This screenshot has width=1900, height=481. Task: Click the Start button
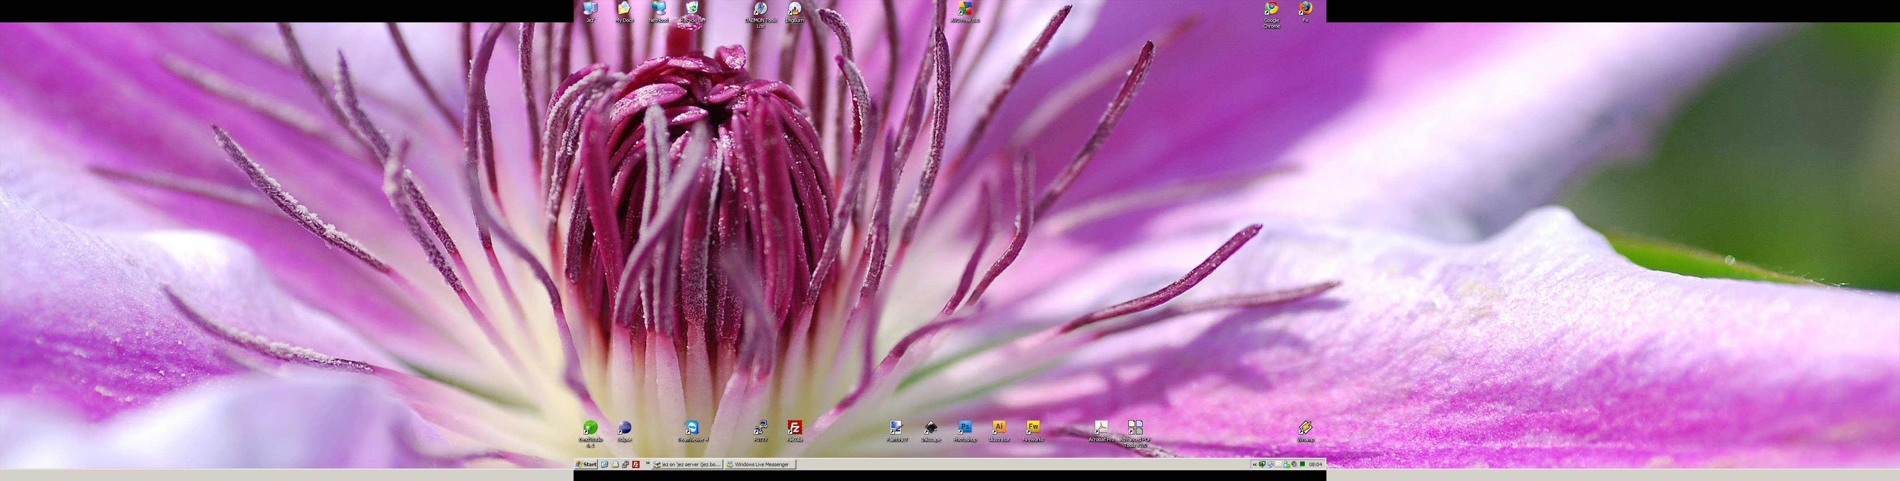(587, 464)
